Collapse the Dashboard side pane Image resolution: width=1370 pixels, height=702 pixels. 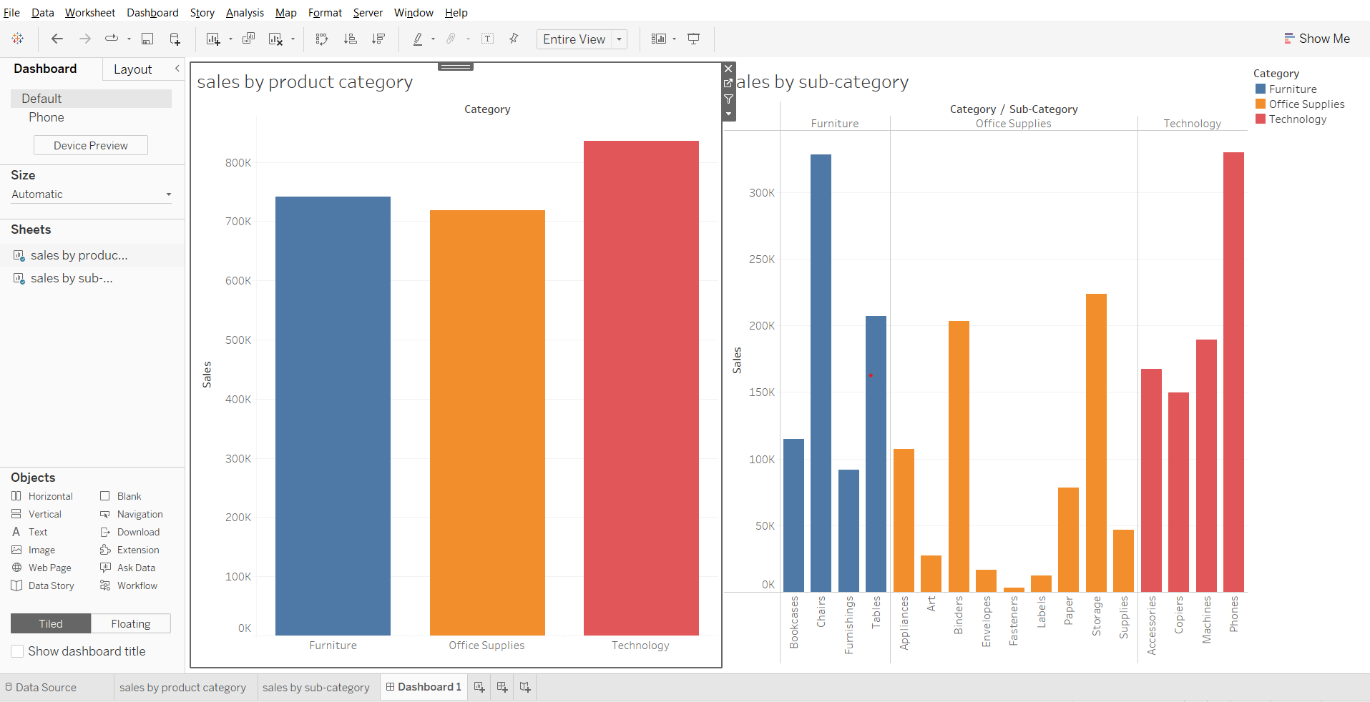177,69
